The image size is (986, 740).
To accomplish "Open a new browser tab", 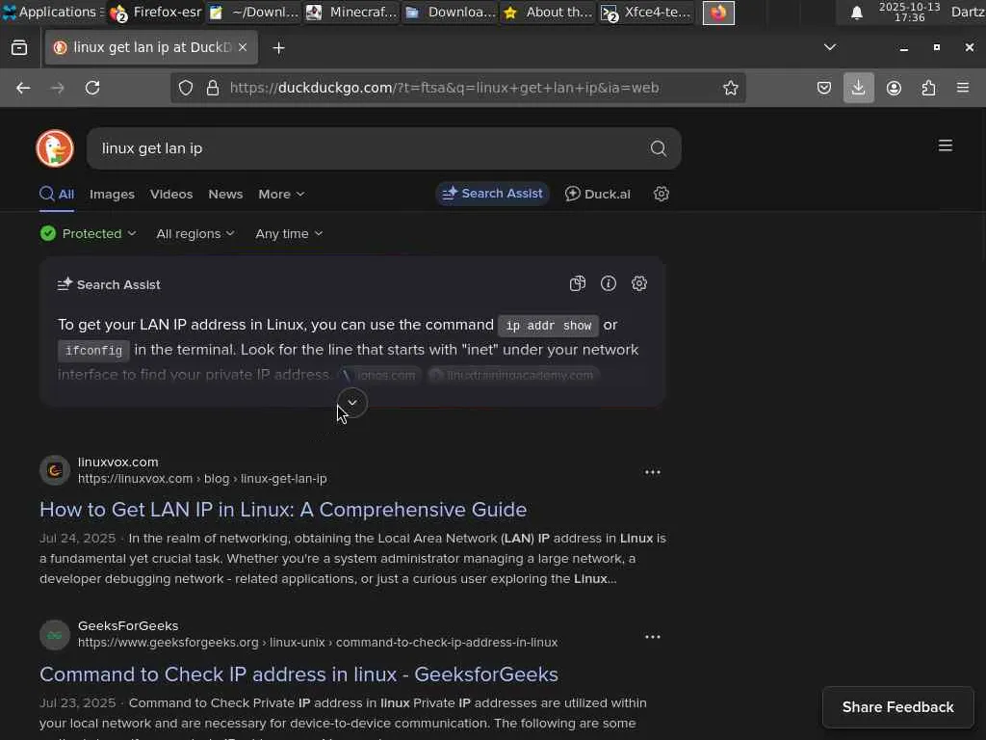I will (x=278, y=48).
